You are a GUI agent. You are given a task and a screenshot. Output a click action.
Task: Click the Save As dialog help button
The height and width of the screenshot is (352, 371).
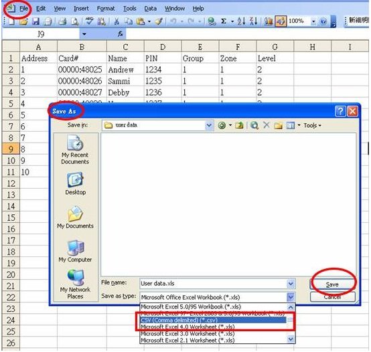coord(340,111)
